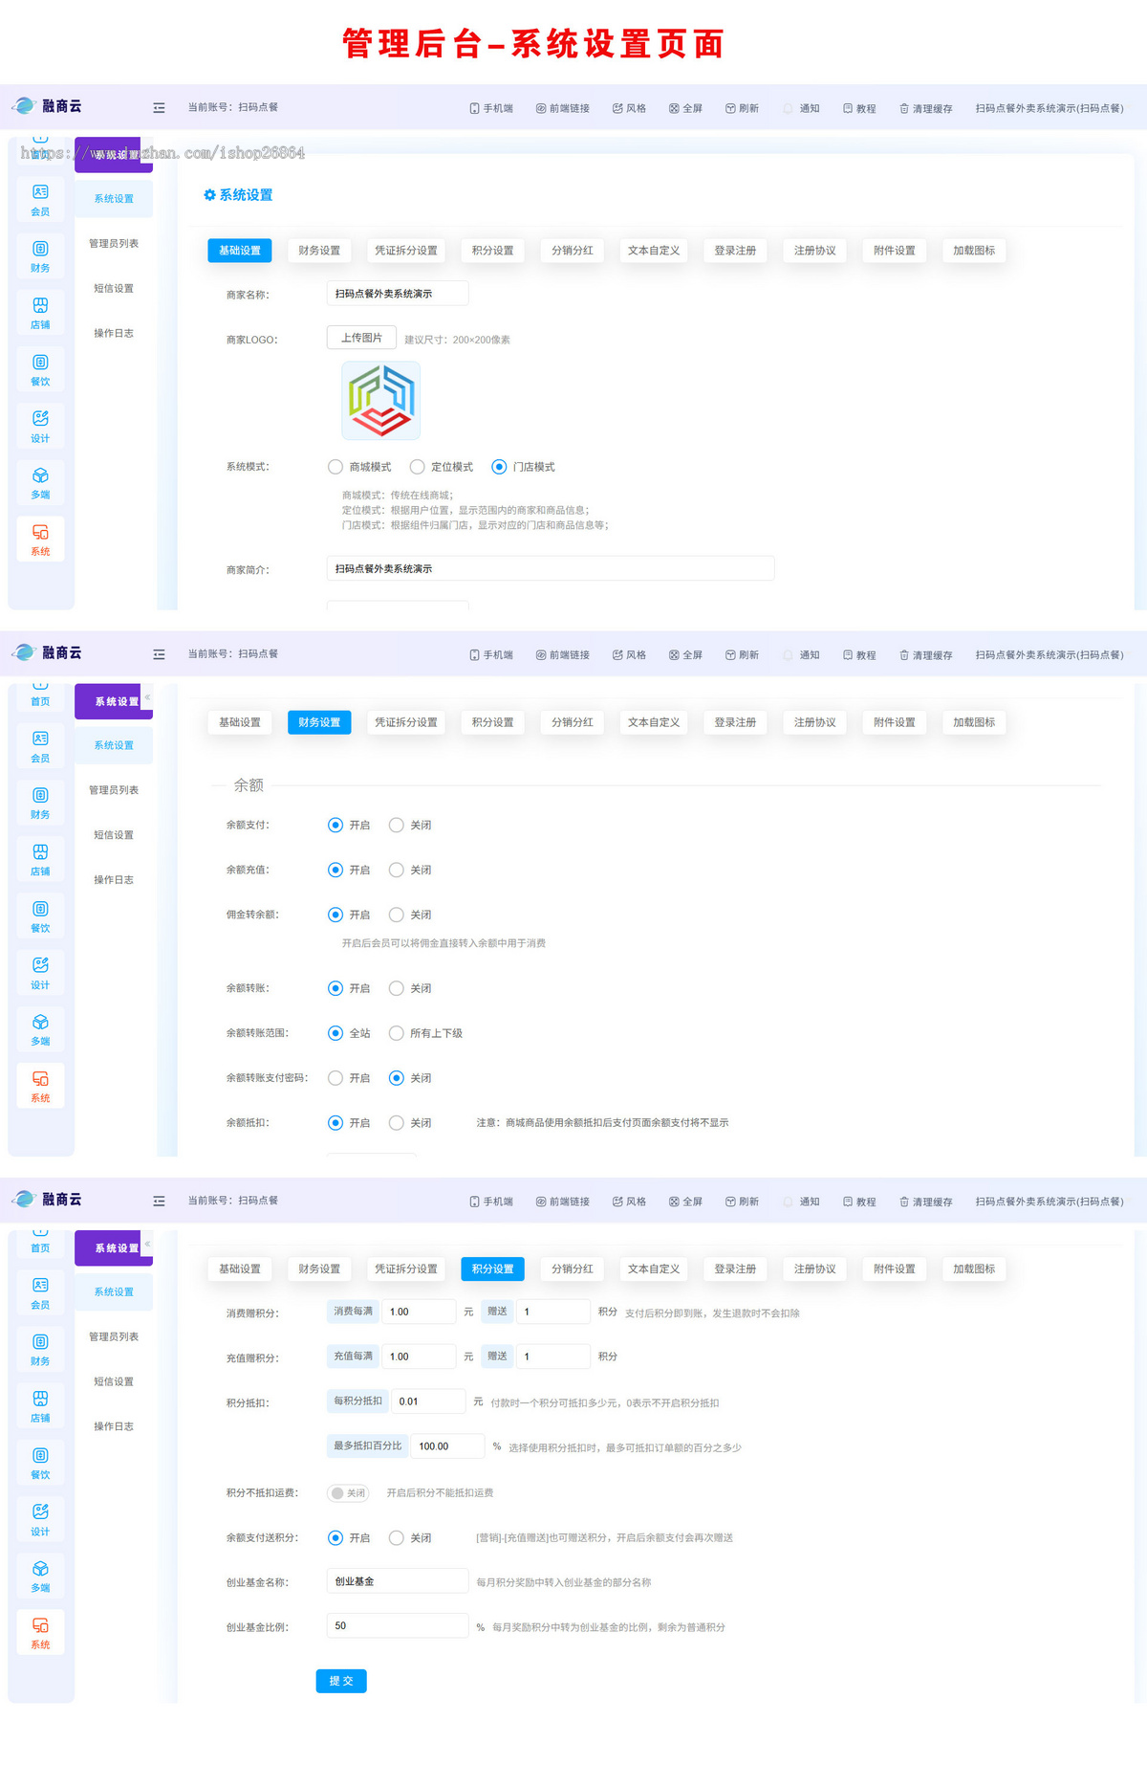Image resolution: width=1147 pixels, height=1787 pixels.
Task: Select the 商城模式 radio button
Action: tap(335, 467)
